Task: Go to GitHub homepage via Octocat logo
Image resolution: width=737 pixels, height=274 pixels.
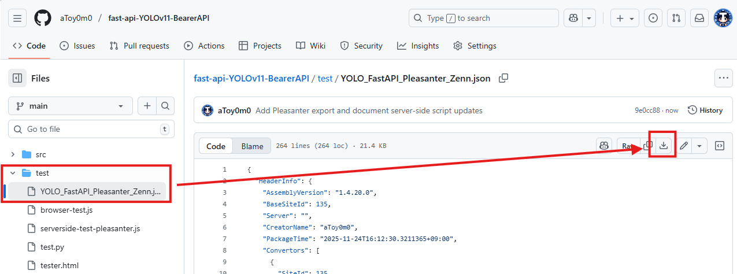Action: coord(43,18)
